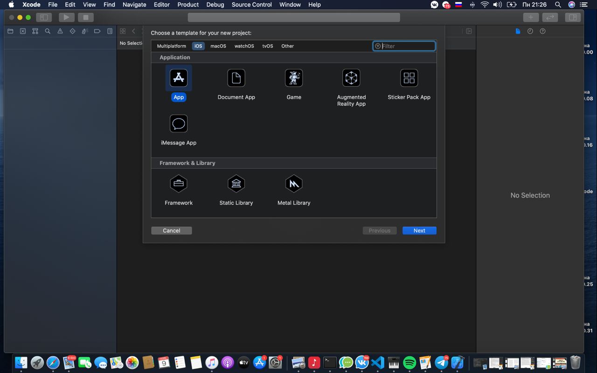Open Spotify from the Dock

click(x=410, y=362)
